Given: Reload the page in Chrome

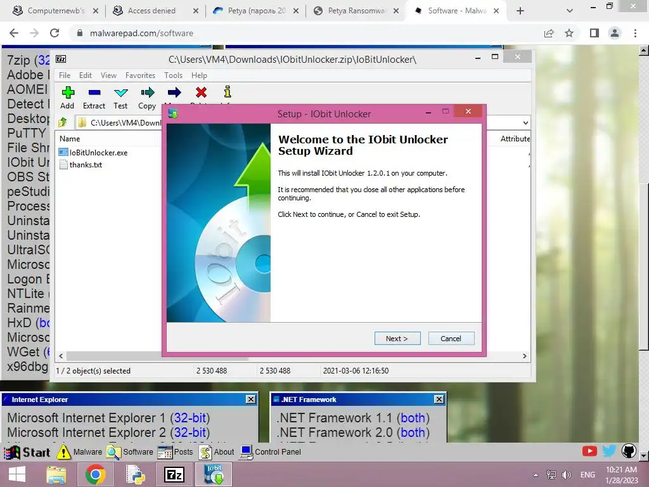Looking at the screenshot, I should pyautogui.click(x=55, y=33).
